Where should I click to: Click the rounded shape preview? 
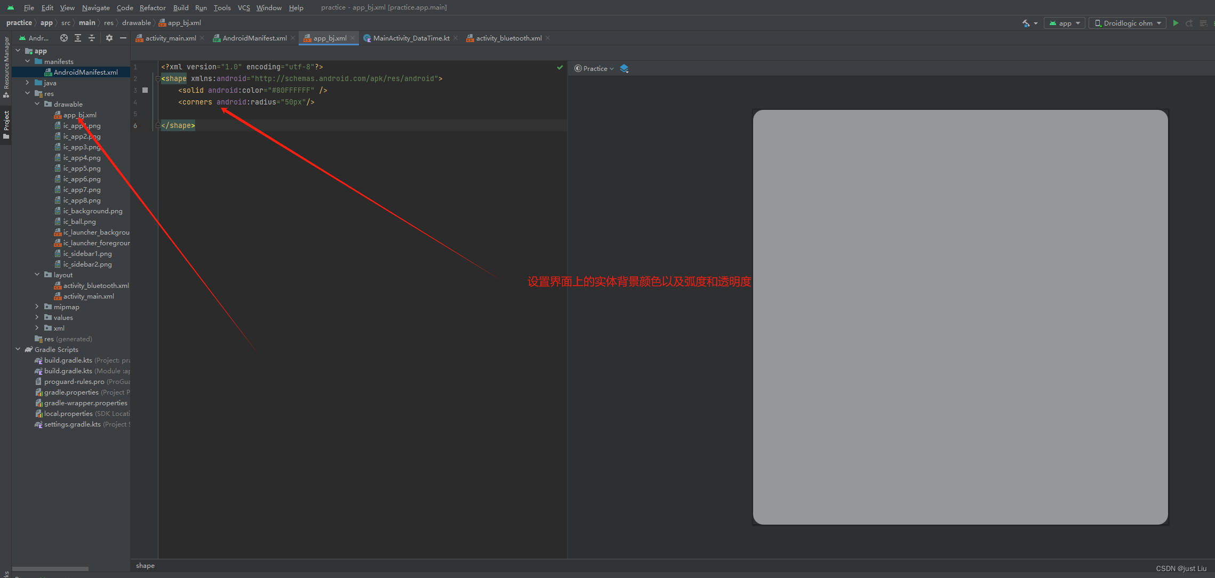[x=960, y=317]
